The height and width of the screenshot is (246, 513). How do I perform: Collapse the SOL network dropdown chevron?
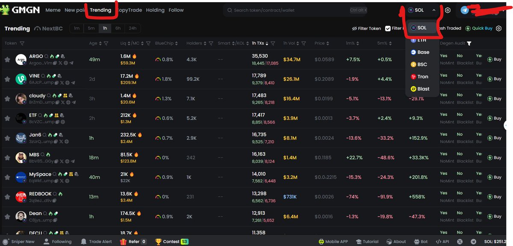click(x=433, y=9)
